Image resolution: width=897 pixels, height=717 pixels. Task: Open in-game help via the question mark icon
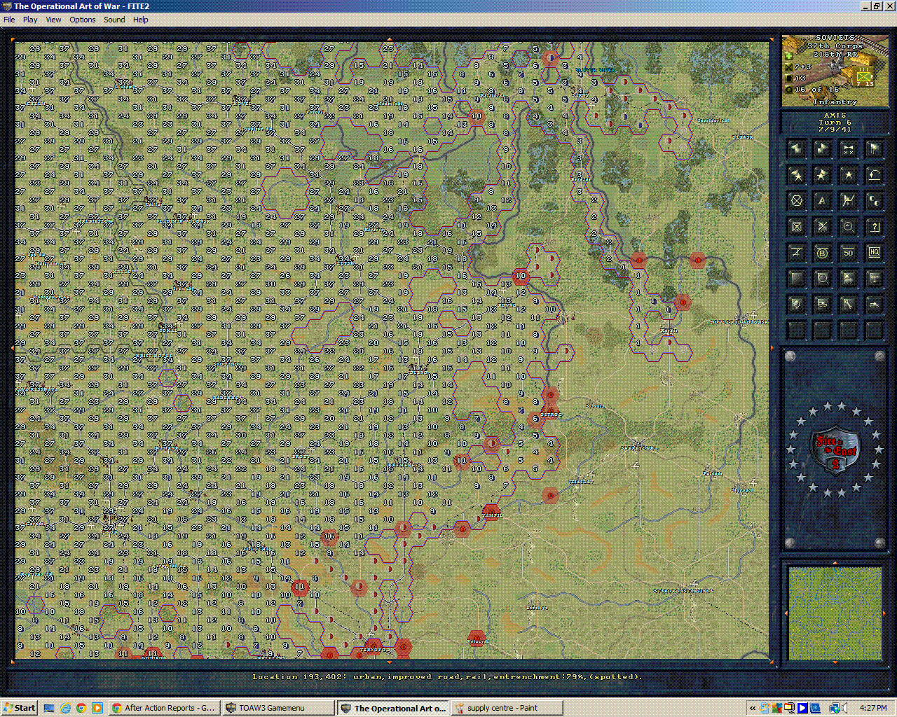[x=875, y=226]
